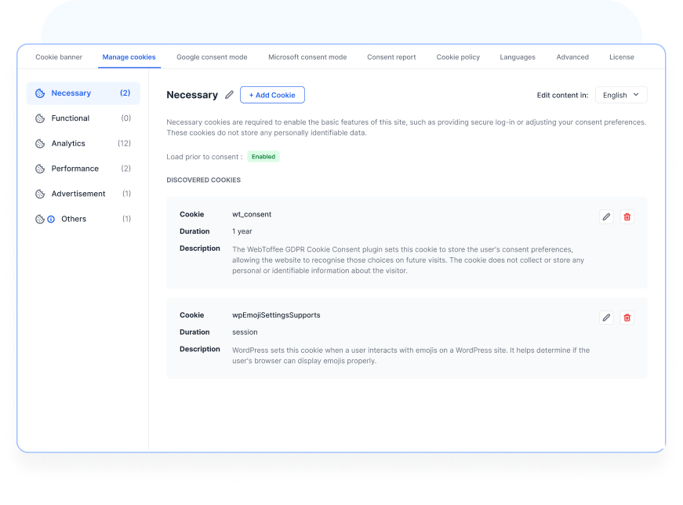Go to the Consent report tab
The width and height of the screenshot is (683, 505).
(x=391, y=57)
